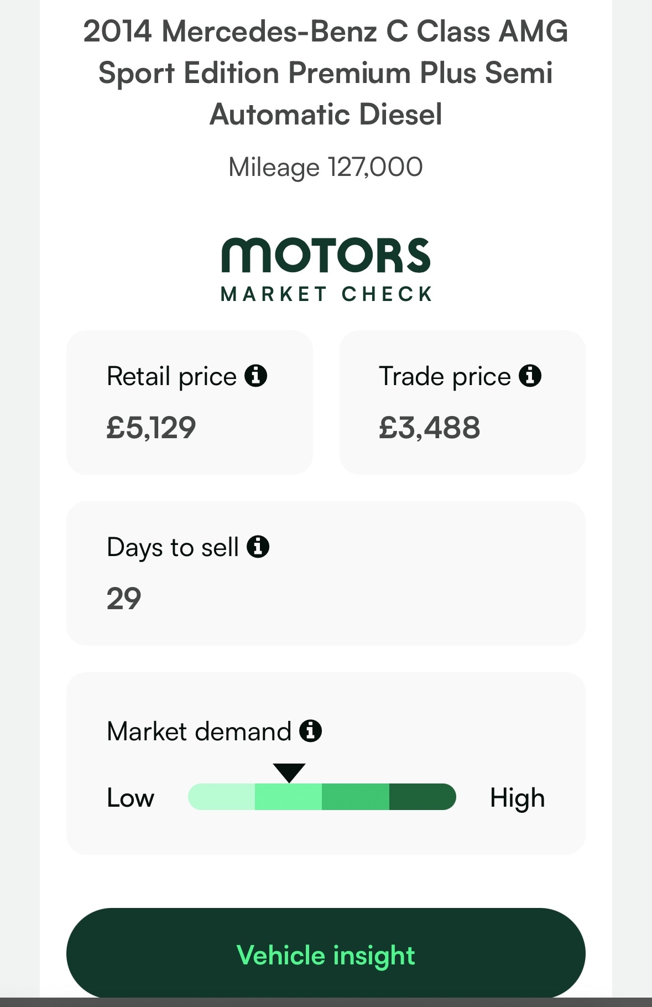Image resolution: width=652 pixels, height=1007 pixels.
Task: Click the Motors Market Check logo
Action: pos(326,270)
